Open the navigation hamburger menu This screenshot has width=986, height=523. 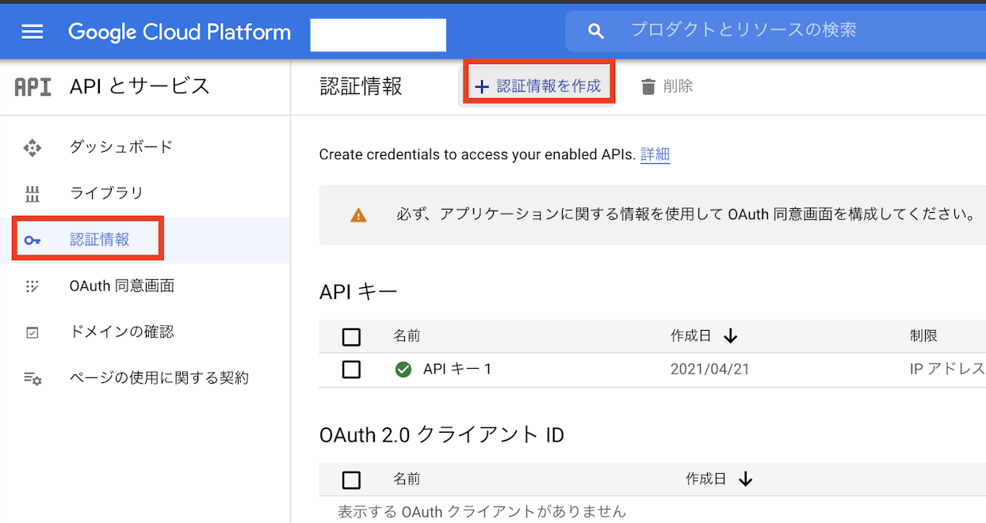click(32, 32)
